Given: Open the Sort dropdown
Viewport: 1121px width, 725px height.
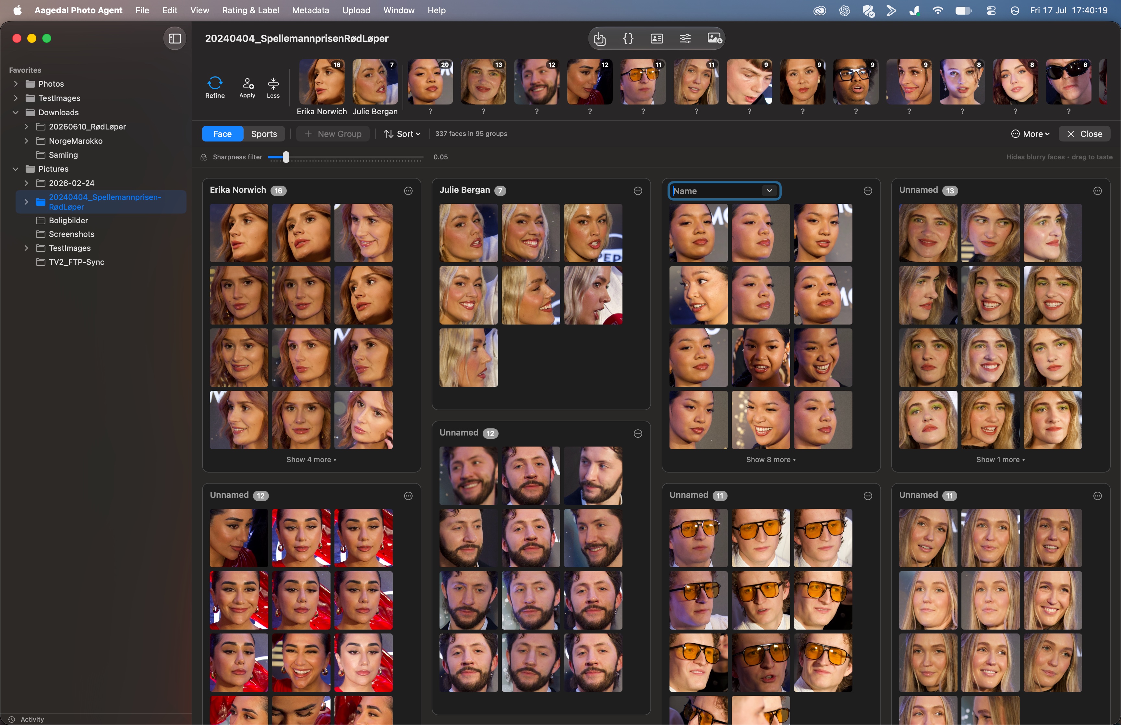Looking at the screenshot, I should [402, 134].
